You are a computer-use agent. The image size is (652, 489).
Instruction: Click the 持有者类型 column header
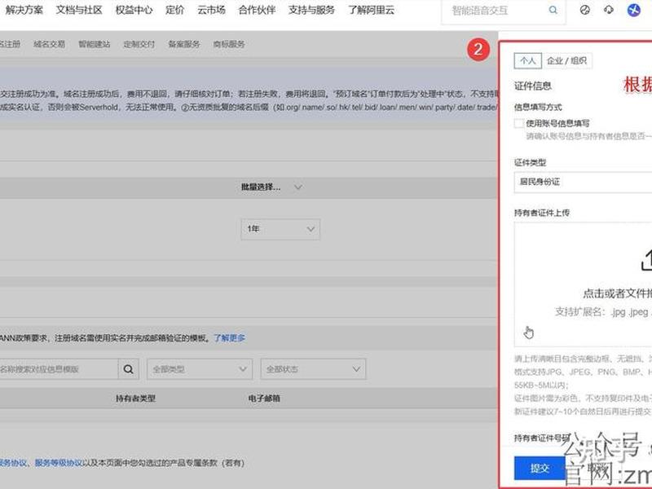point(135,399)
